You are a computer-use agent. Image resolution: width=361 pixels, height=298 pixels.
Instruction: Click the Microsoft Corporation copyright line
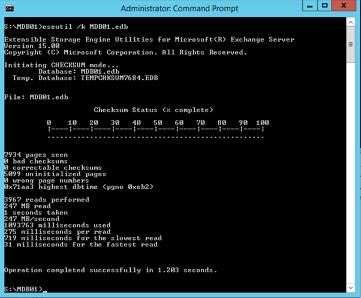(x=125, y=52)
